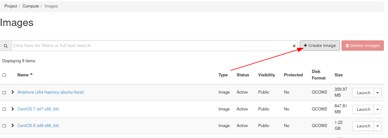
Task: Focus the filters and full text search field
Action: pyautogui.click(x=151, y=46)
